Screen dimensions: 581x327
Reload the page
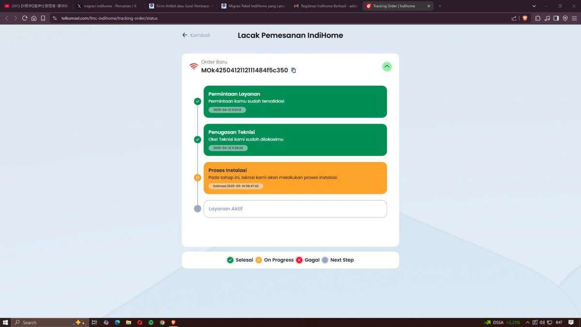click(x=25, y=18)
